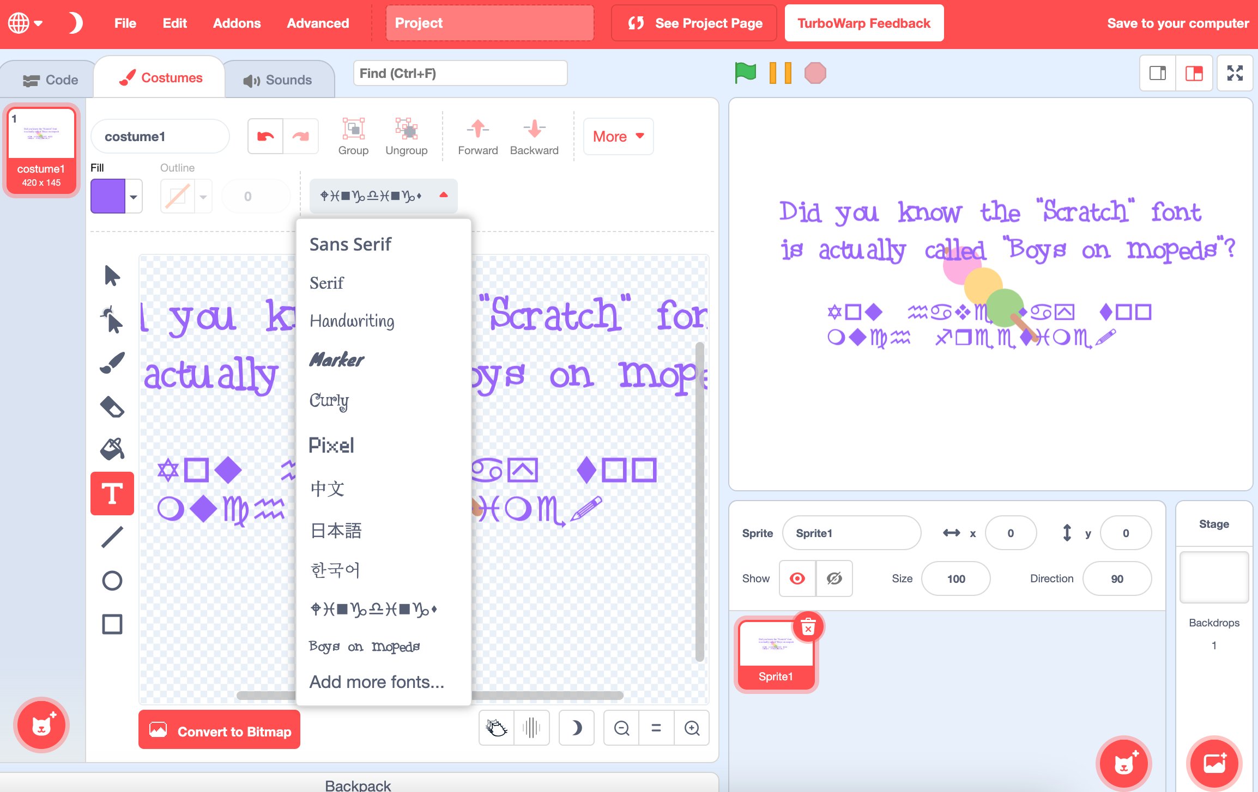Collapse the font selector dropdown
The height and width of the screenshot is (792, 1258).
click(x=383, y=196)
